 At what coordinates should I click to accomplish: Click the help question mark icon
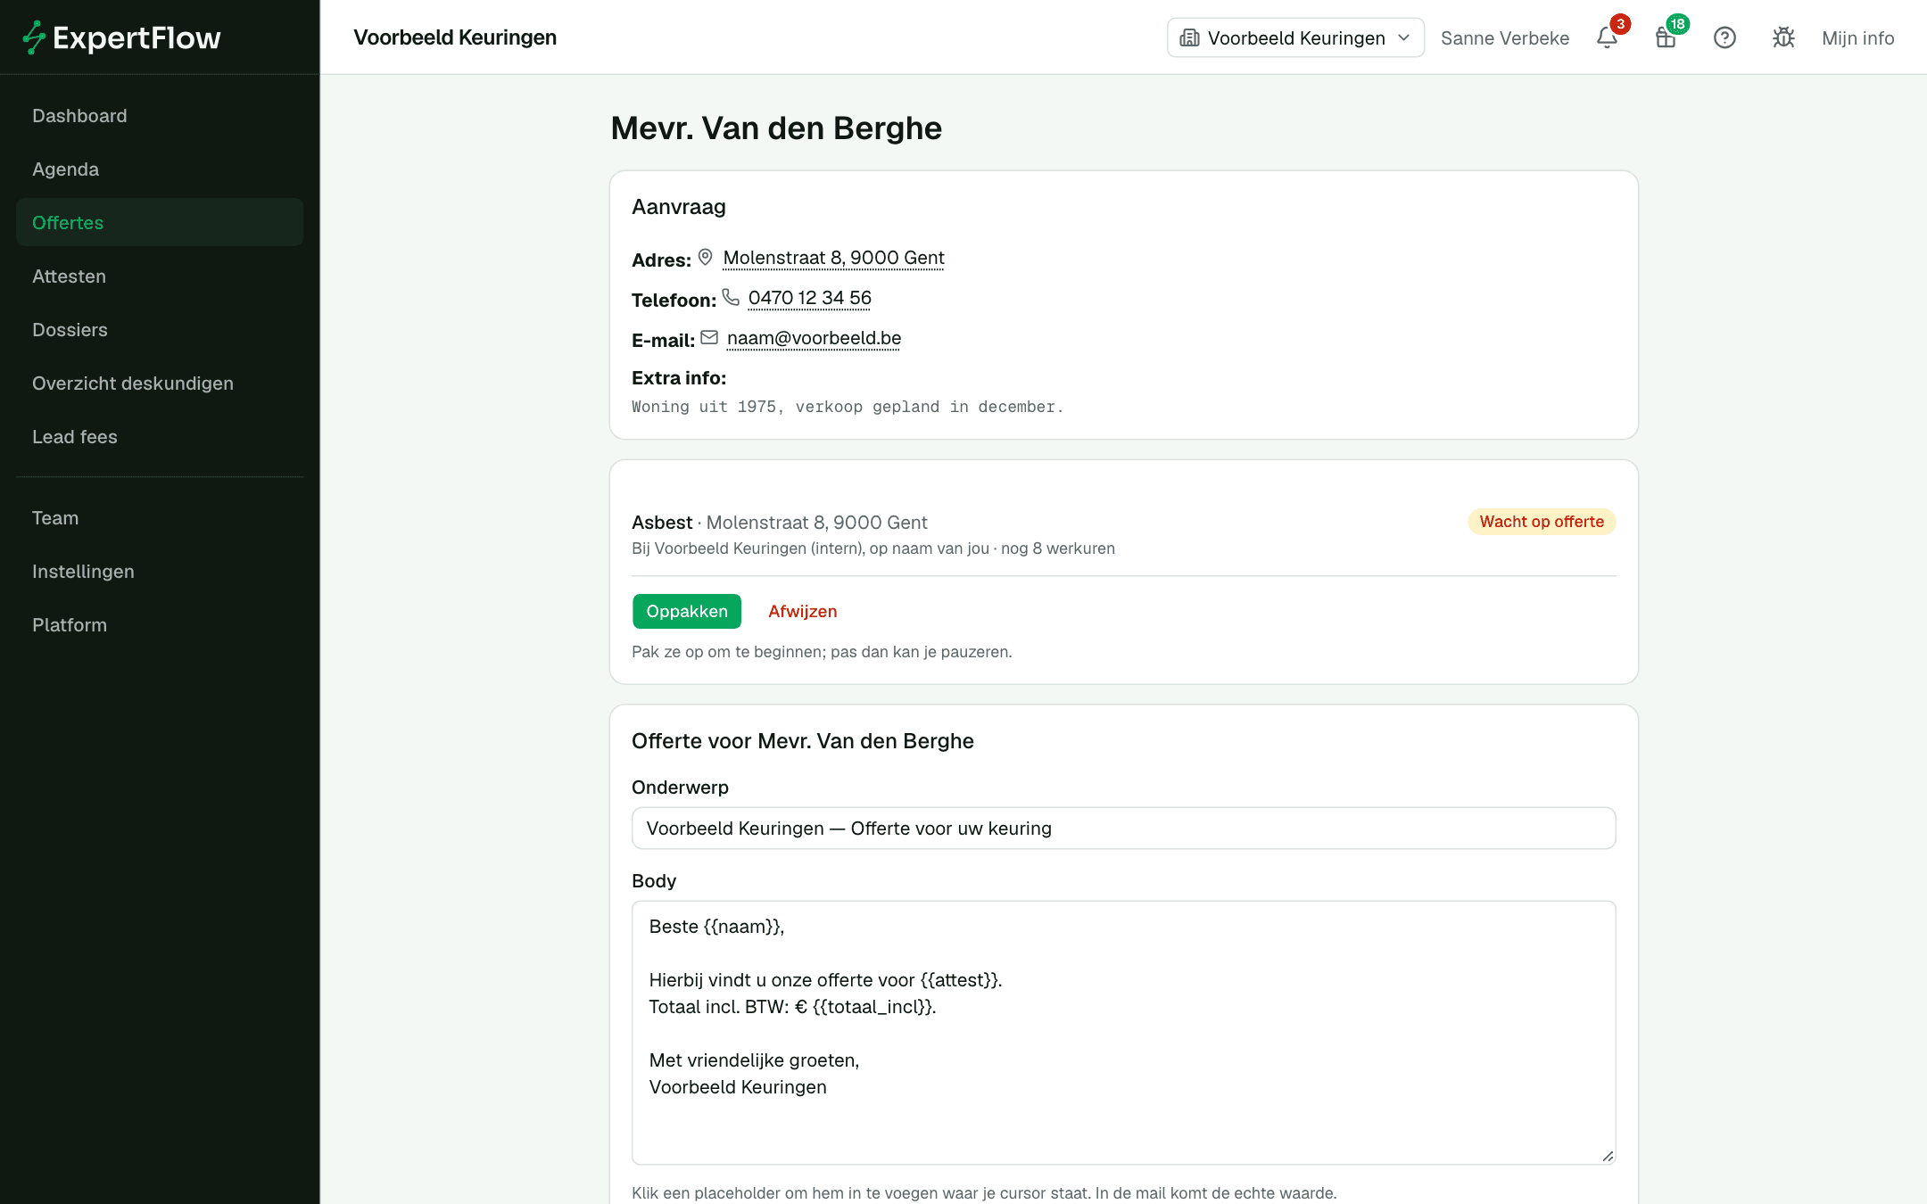pyautogui.click(x=1724, y=37)
